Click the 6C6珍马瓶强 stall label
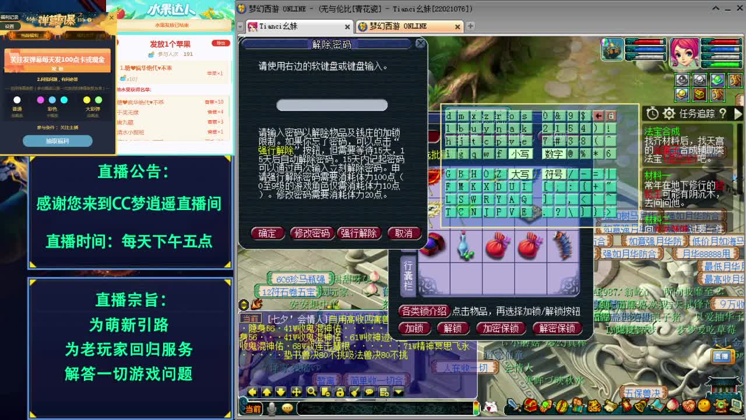Screen dimensions: 746x420 (x=301, y=279)
